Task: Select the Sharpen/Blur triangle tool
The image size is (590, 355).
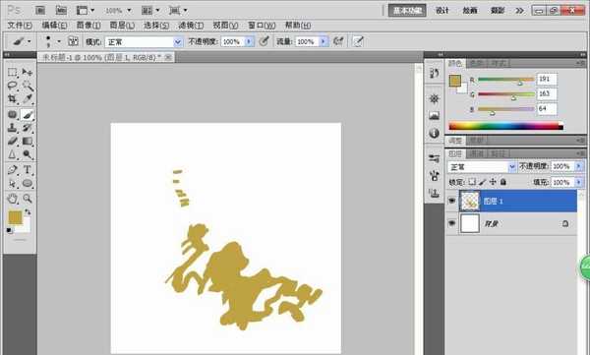Action: tap(13, 154)
